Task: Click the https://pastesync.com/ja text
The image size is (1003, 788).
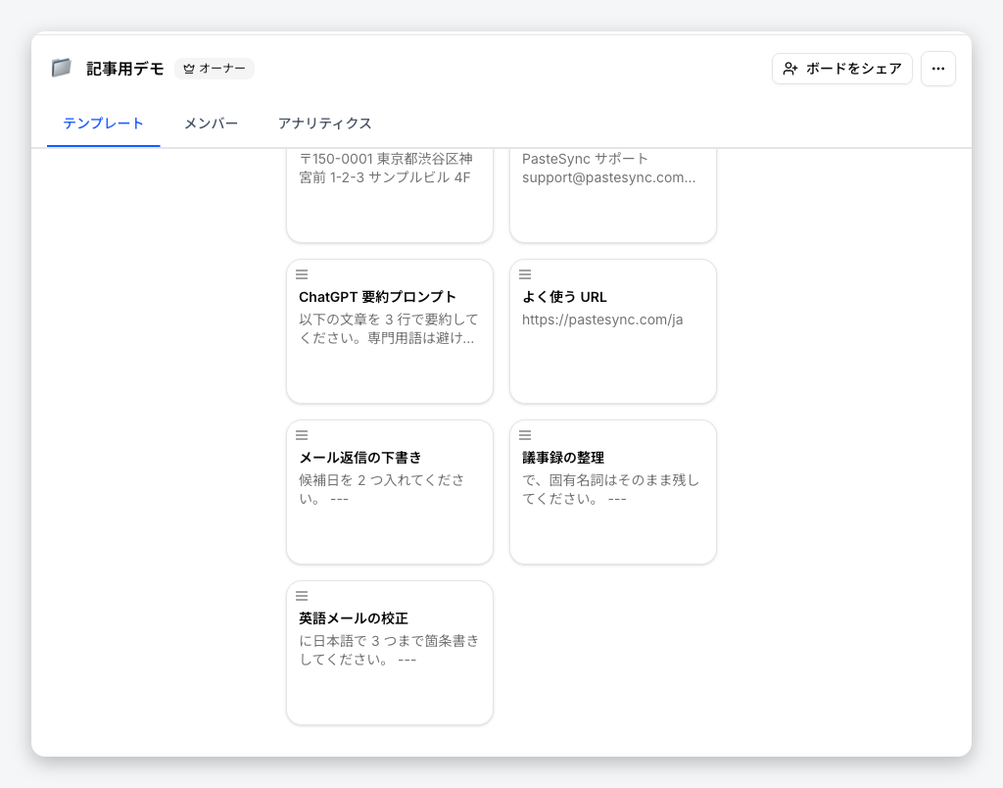Action: (602, 320)
